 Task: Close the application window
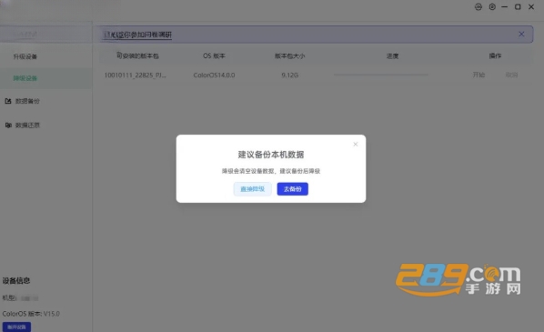(531, 7)
